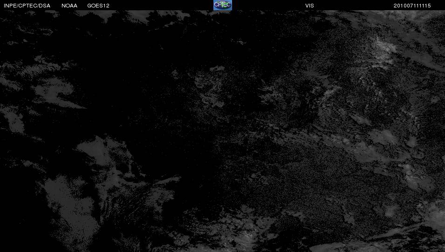Click the NOAA label in the header

point(69,6)
